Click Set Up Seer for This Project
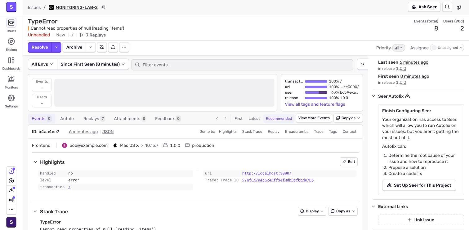 click(419, 185)
